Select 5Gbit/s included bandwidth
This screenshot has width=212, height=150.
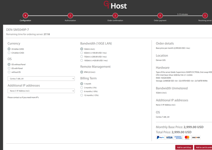82,49
